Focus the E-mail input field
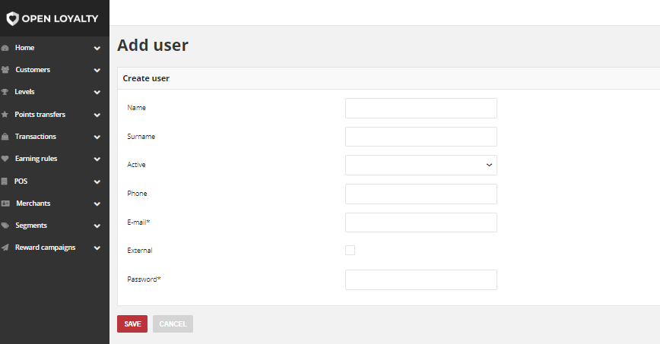The image size is (660, 344). [x=421, y=222]
